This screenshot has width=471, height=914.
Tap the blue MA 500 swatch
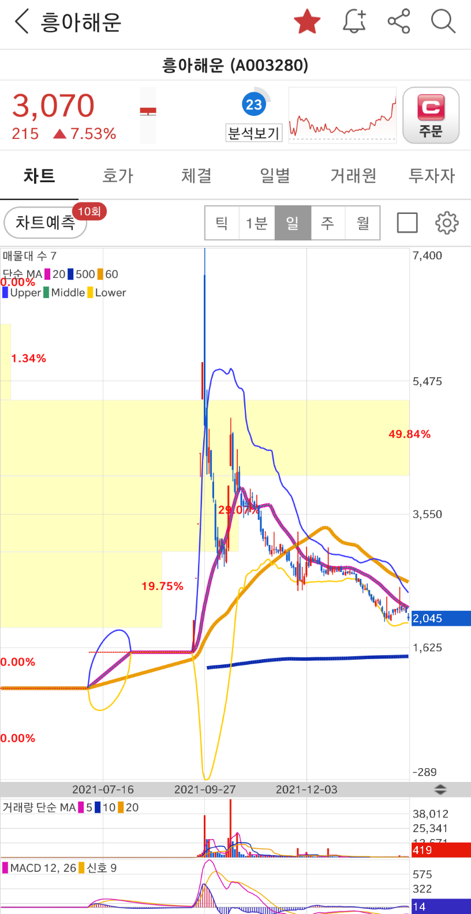tap(70, 274)
